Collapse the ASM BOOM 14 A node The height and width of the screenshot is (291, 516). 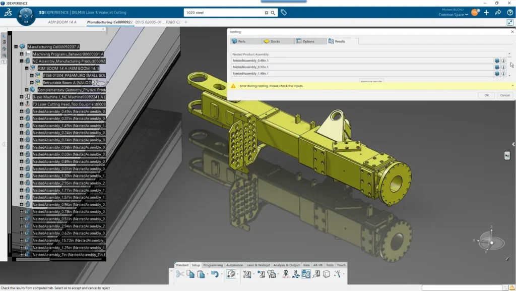[27, 69]
